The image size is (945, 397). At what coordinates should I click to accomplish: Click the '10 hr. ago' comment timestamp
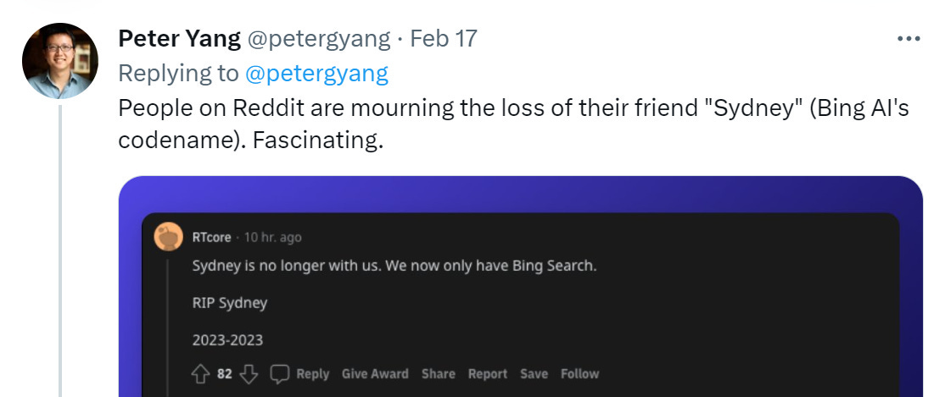[x=273, y=238]
